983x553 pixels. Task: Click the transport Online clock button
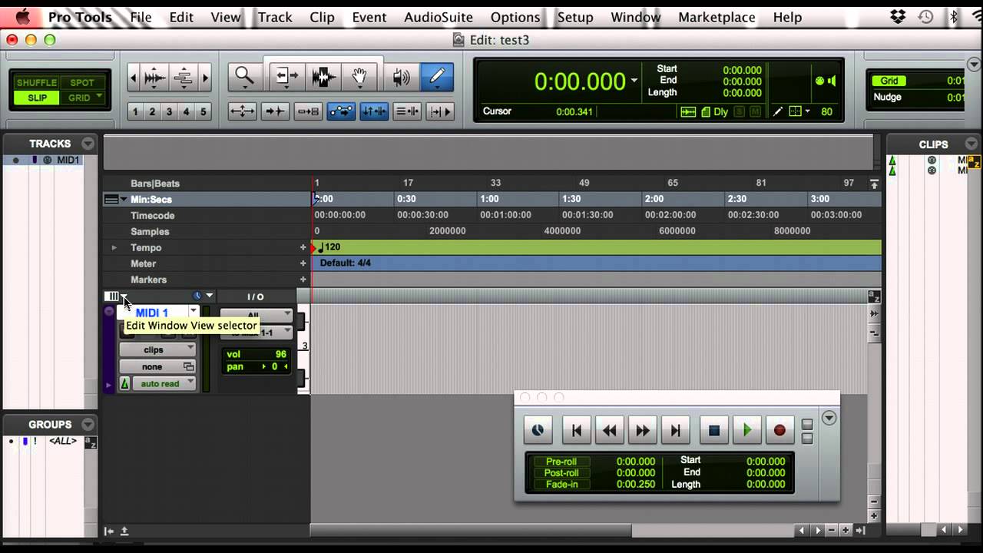pos(538,430)
